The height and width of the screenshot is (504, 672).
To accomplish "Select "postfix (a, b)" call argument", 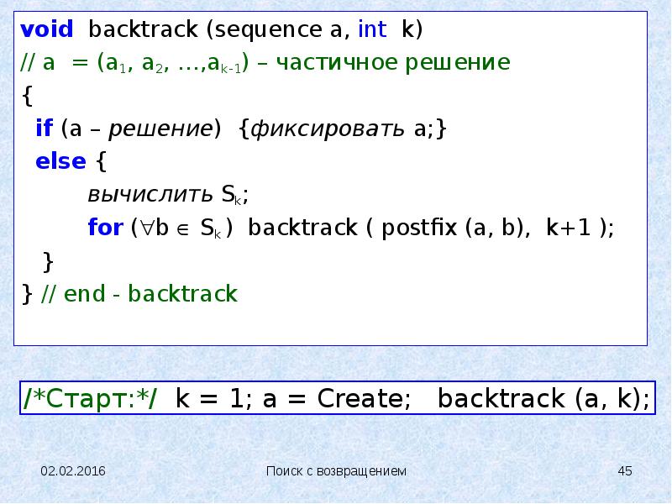I will click(x=442, y=228).
